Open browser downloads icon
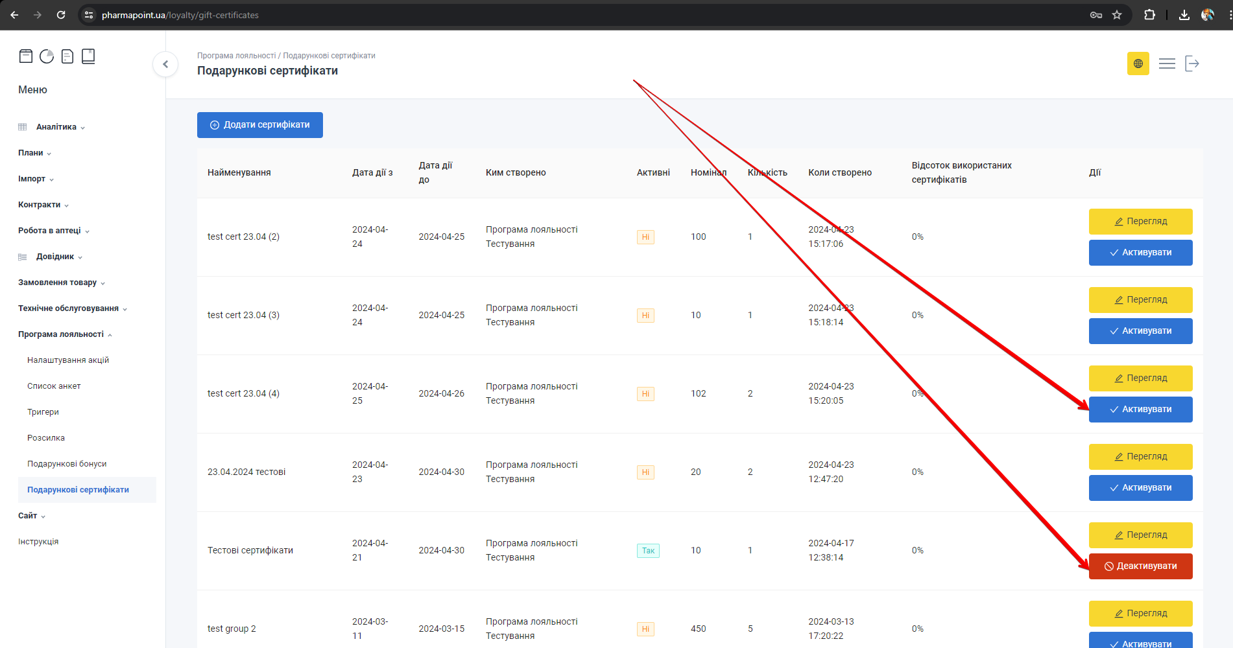 click(1184, 15)
